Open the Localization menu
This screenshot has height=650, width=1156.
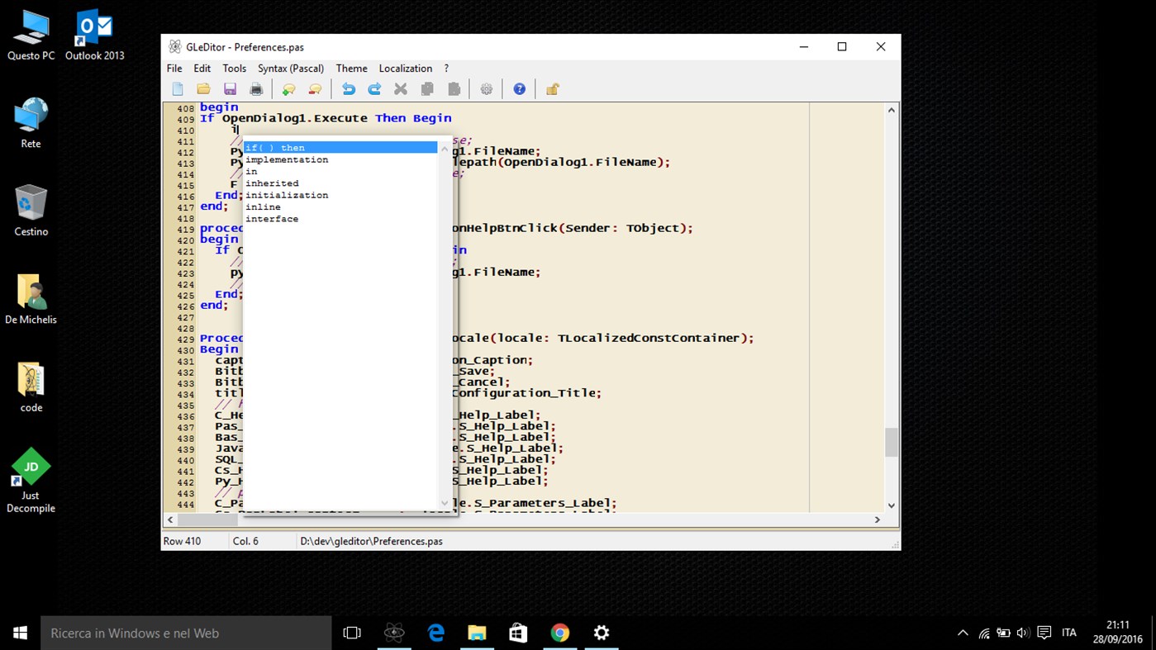pyautogui.click(x=406, y=68)
